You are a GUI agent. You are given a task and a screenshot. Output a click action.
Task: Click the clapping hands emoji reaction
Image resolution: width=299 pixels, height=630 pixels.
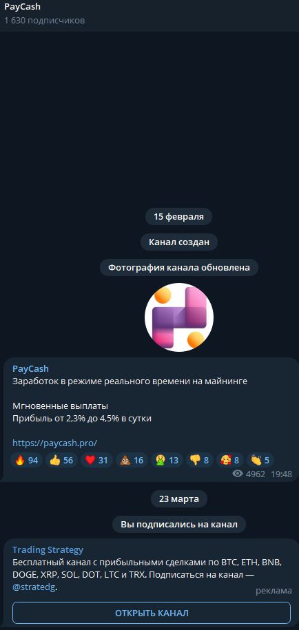coord(260,460)
